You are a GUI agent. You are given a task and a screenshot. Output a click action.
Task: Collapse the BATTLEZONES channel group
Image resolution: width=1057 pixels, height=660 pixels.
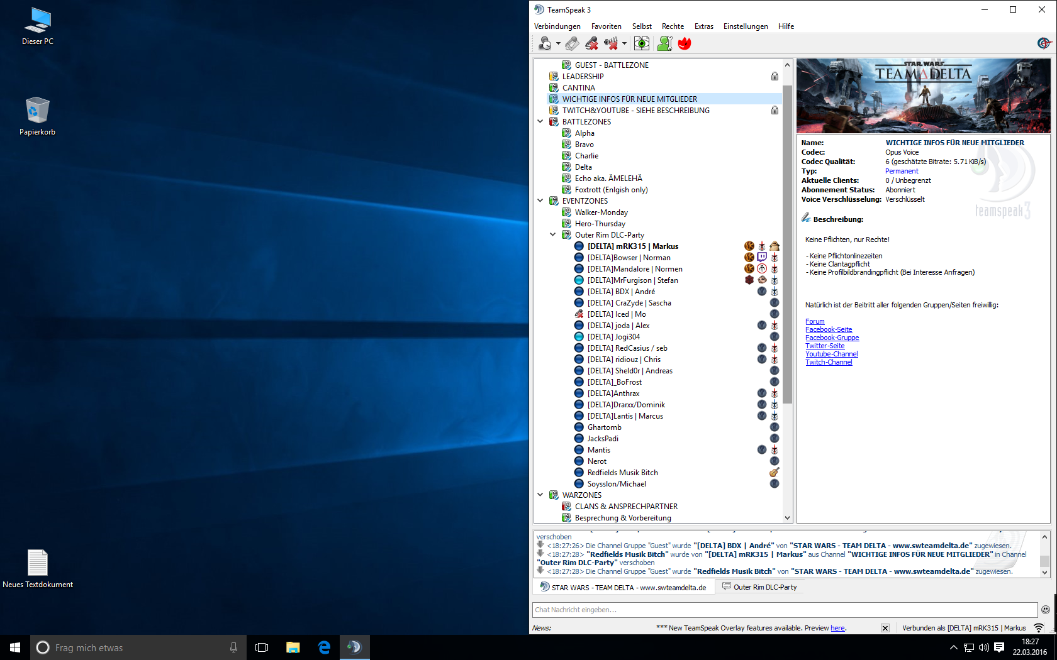pyautogui.click(x=540, y=121)
